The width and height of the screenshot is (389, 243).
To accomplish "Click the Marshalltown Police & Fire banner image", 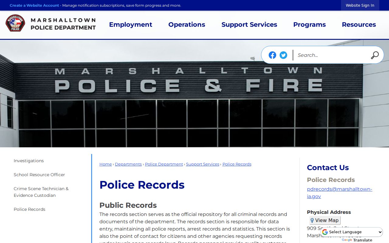I will coord(194,94).
